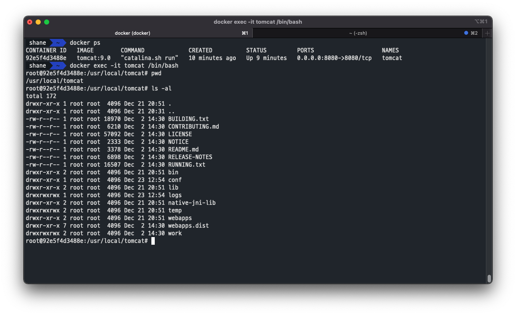Click the RUNNING.txt file name

pyautogui.click(x=187, y=165)
